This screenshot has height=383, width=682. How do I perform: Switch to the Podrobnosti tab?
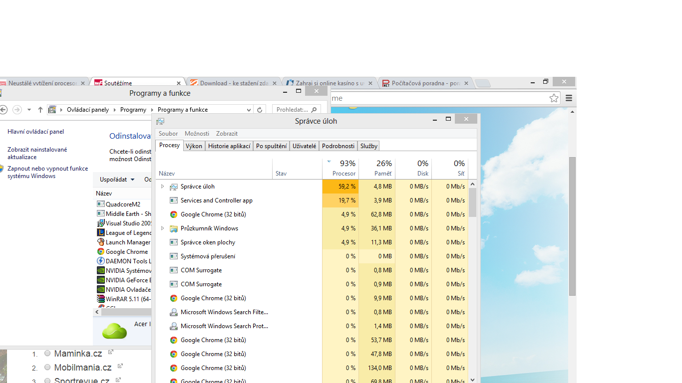click(x=338, y=146)
